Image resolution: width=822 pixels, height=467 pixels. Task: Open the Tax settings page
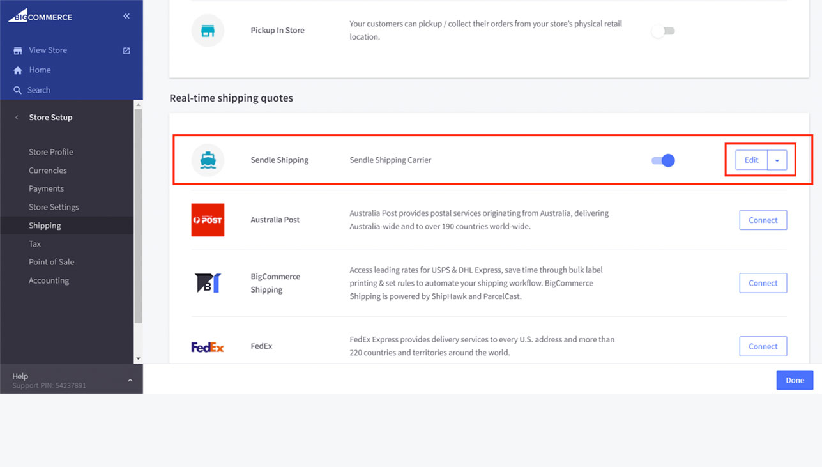coord(34,244)
